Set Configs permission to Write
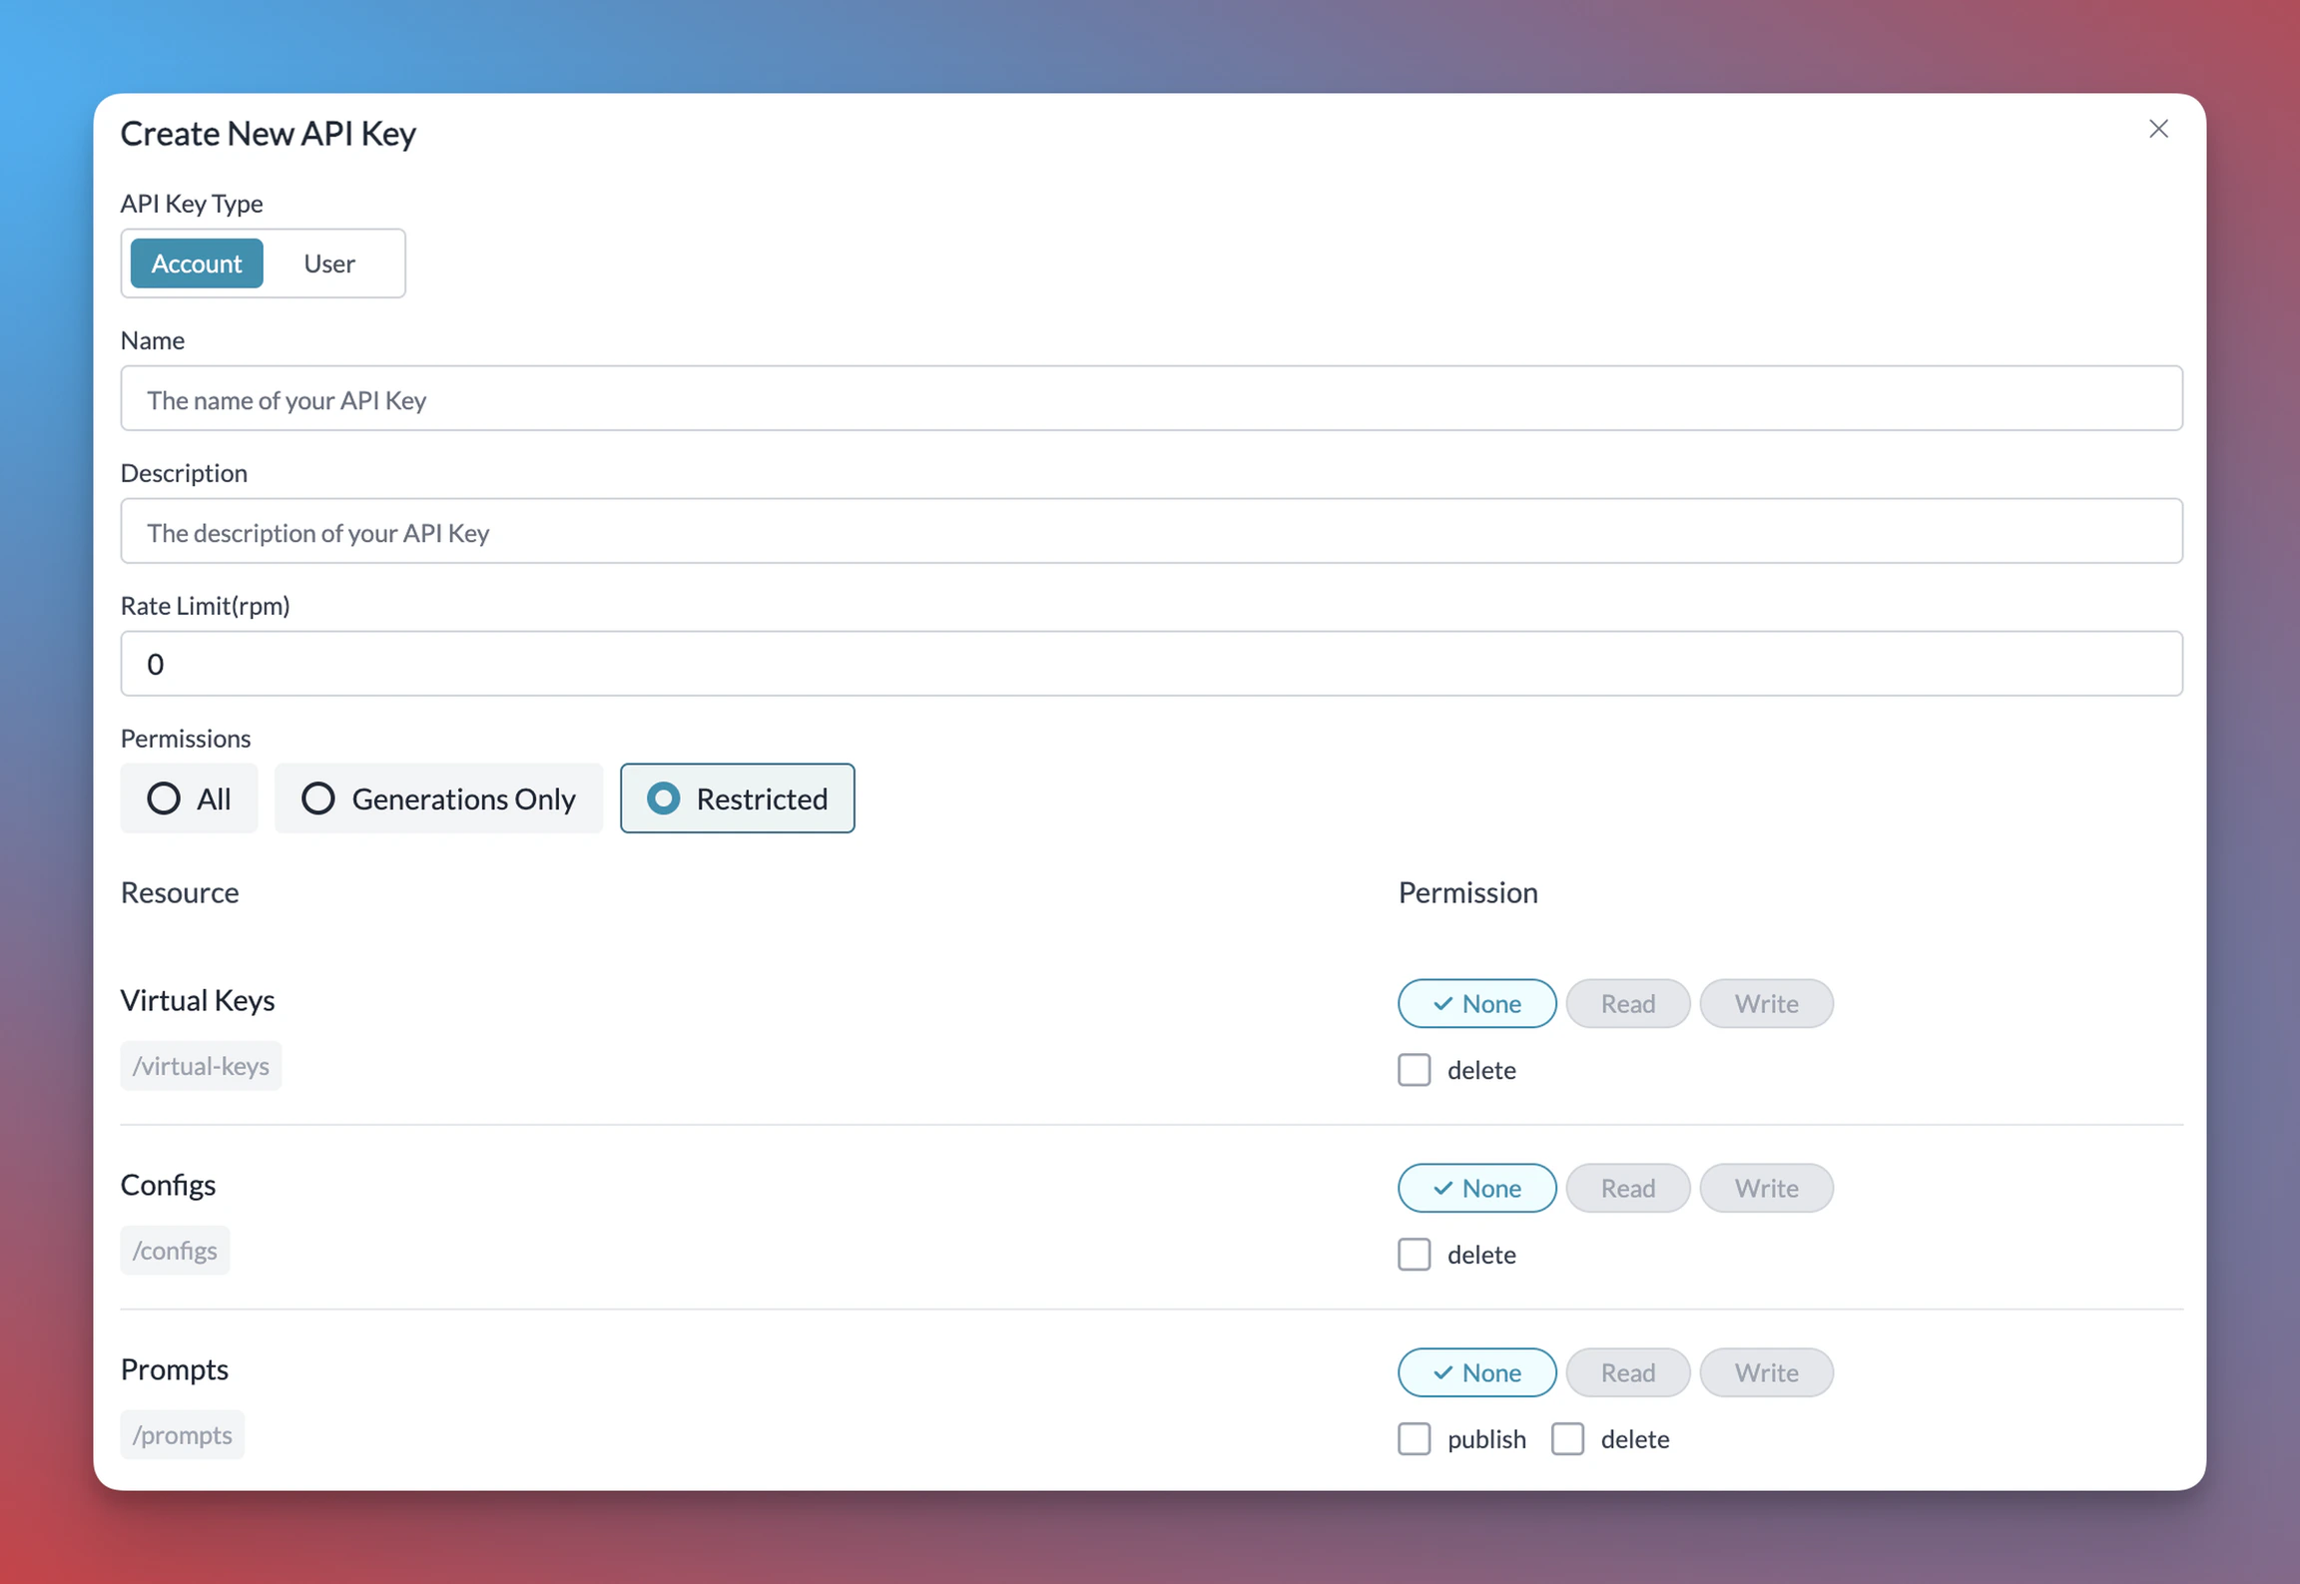 coord(1765,1188)
